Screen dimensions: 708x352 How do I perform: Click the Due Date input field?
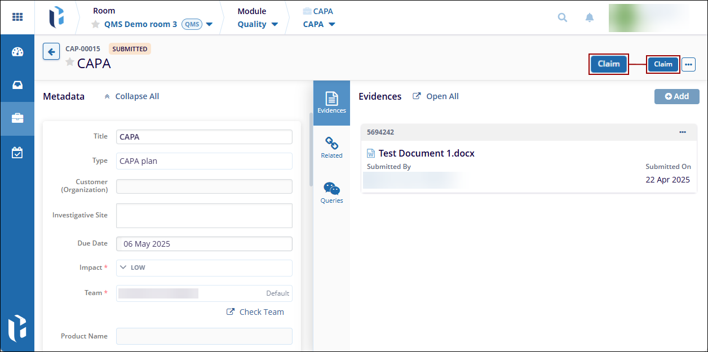click(204, 244)
